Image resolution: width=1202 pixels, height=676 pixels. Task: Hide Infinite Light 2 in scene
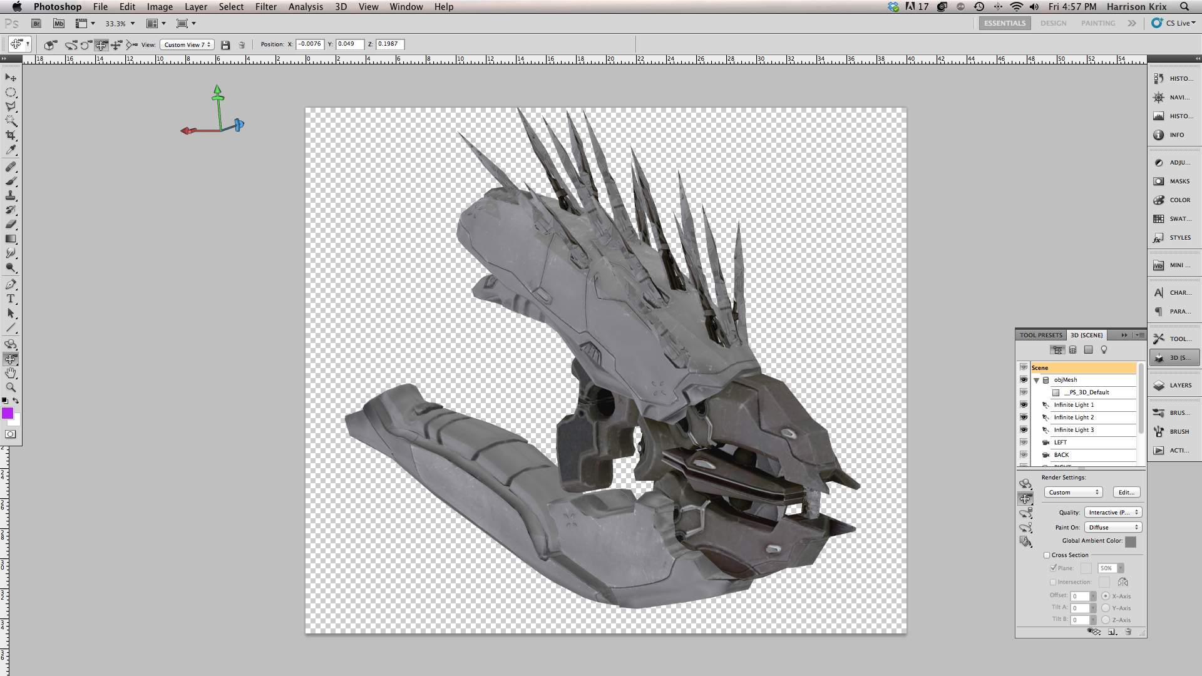[x=1024, y=417]
